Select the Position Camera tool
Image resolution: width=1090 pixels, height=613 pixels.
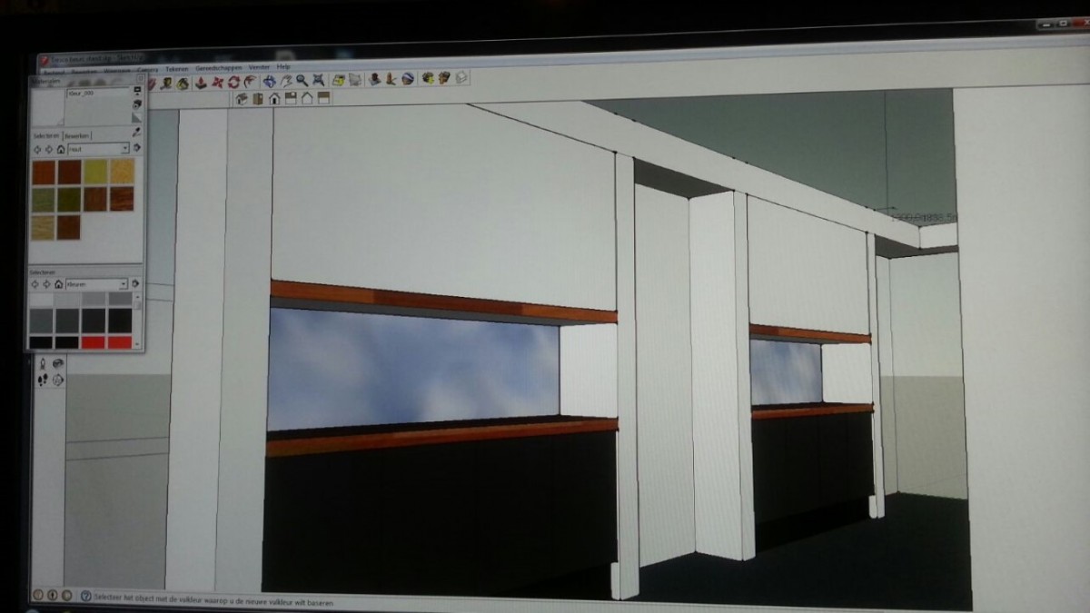point(43,363)
